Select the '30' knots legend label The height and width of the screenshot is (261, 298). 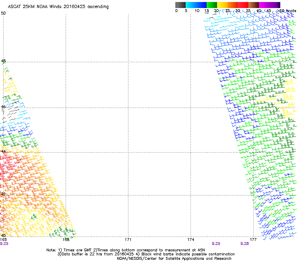coord(238,11)
